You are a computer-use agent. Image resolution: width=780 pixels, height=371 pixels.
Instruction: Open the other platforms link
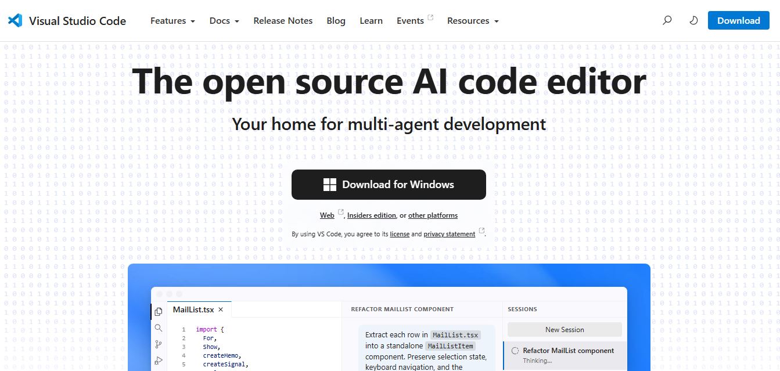(433, 215)
